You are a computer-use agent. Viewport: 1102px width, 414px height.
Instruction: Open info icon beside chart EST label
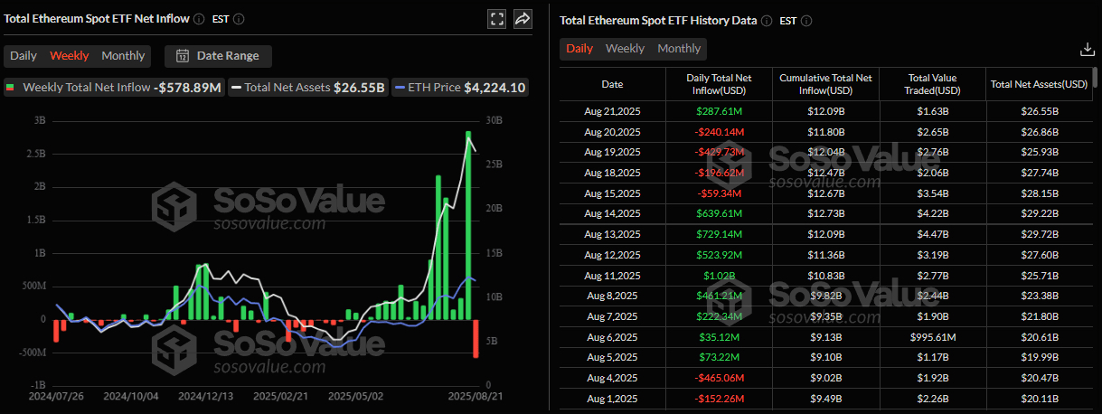point(239,19)
